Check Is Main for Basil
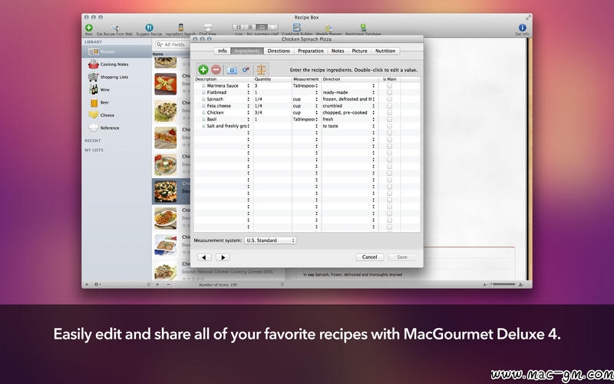The image size is (614, 384). pos(389,119)
